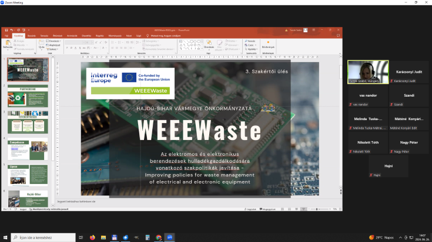Image resolution: width=432 pixels, height=242 pixels.
Task: Click the Zoom app icon in taskbar
Action: point(169,237)
